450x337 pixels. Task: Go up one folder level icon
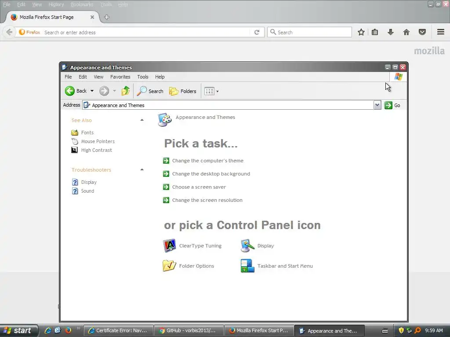tap(125, 91)
